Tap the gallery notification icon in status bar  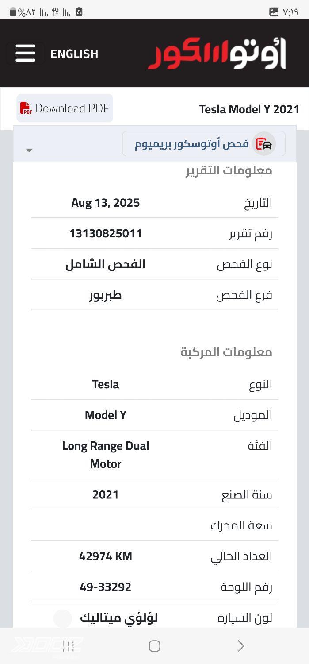[274, 12]
